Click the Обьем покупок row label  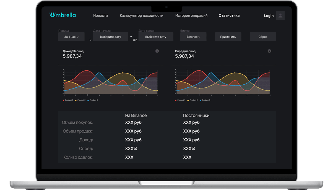(77, 123)
